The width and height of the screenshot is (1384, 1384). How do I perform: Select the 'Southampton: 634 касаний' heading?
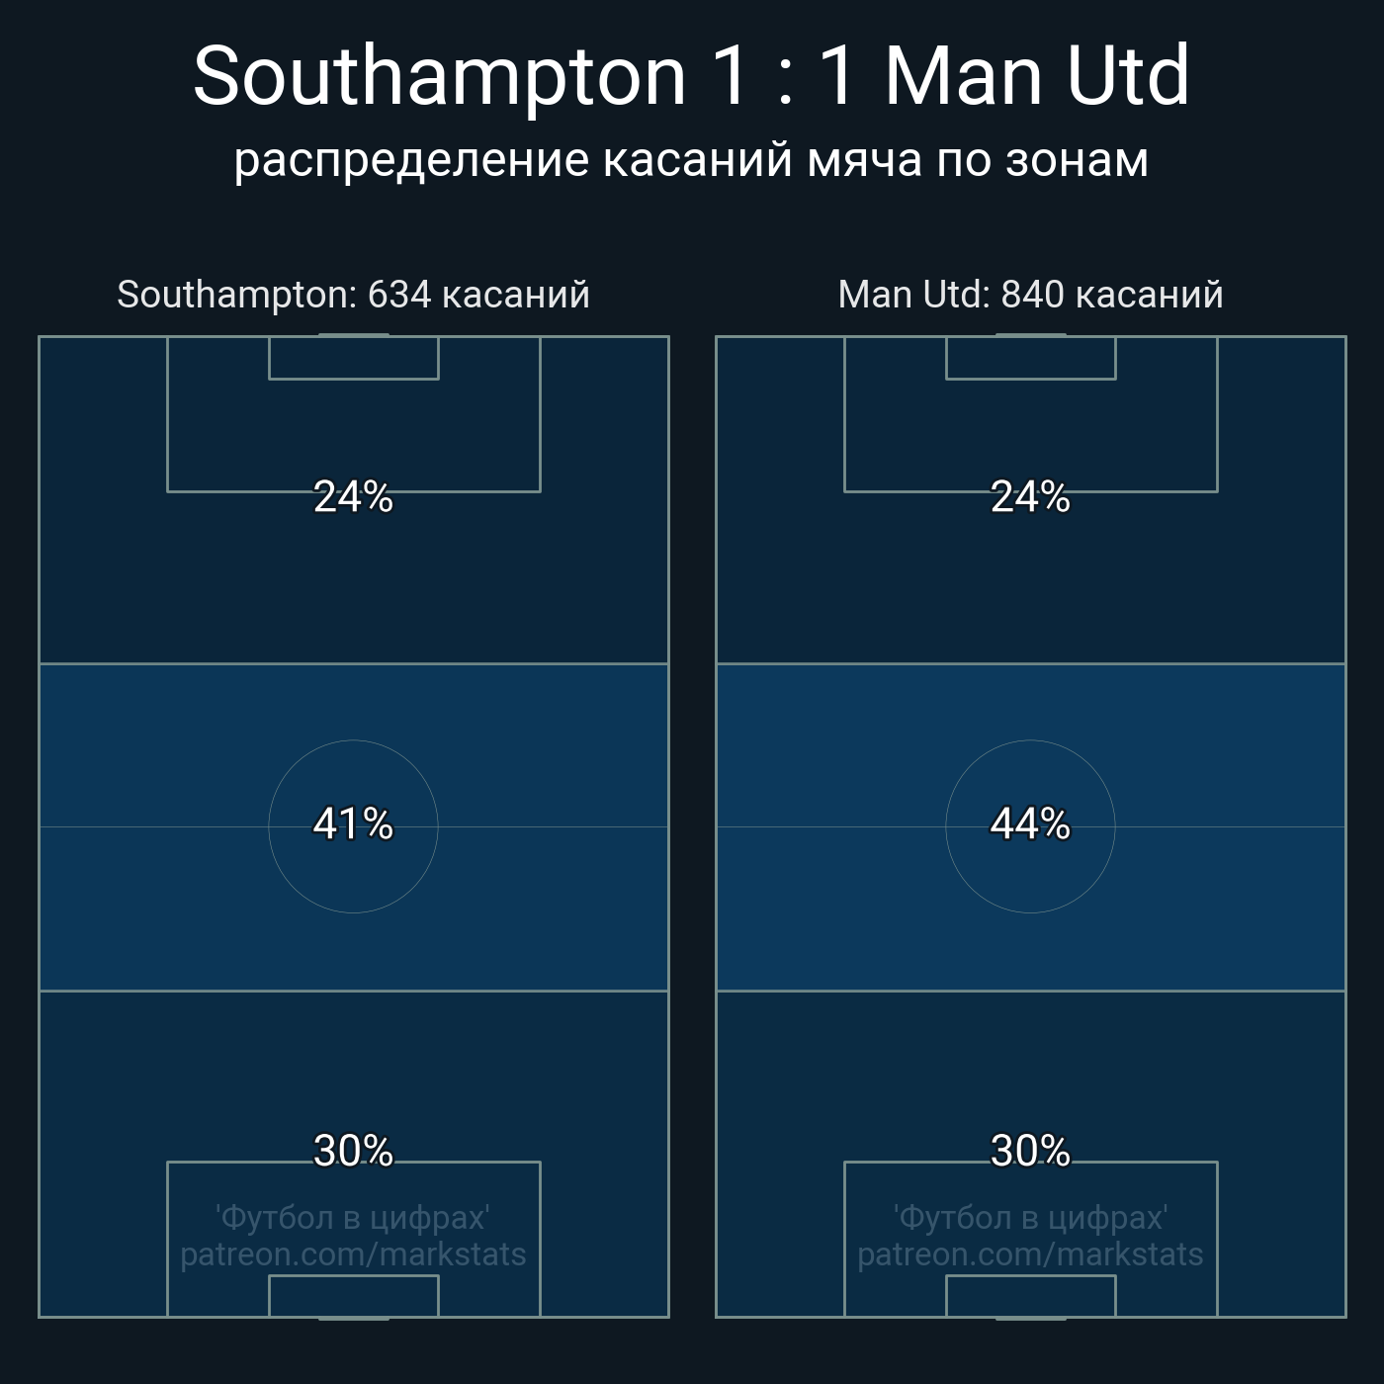point(353,295)
